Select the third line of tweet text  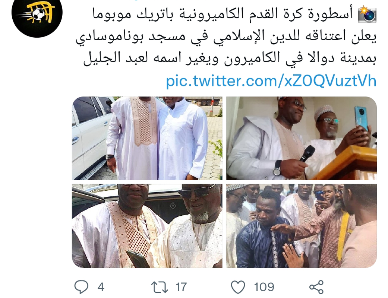click(x=230, y=58)
